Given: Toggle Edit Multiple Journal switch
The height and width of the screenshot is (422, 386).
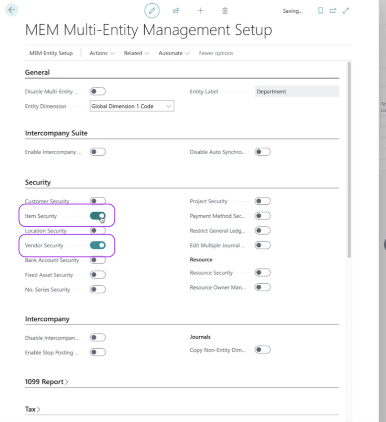Looking at the screenshot, I should (263, 245).
